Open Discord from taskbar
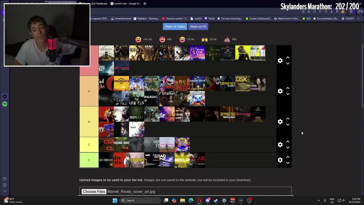 pos(208,200)
